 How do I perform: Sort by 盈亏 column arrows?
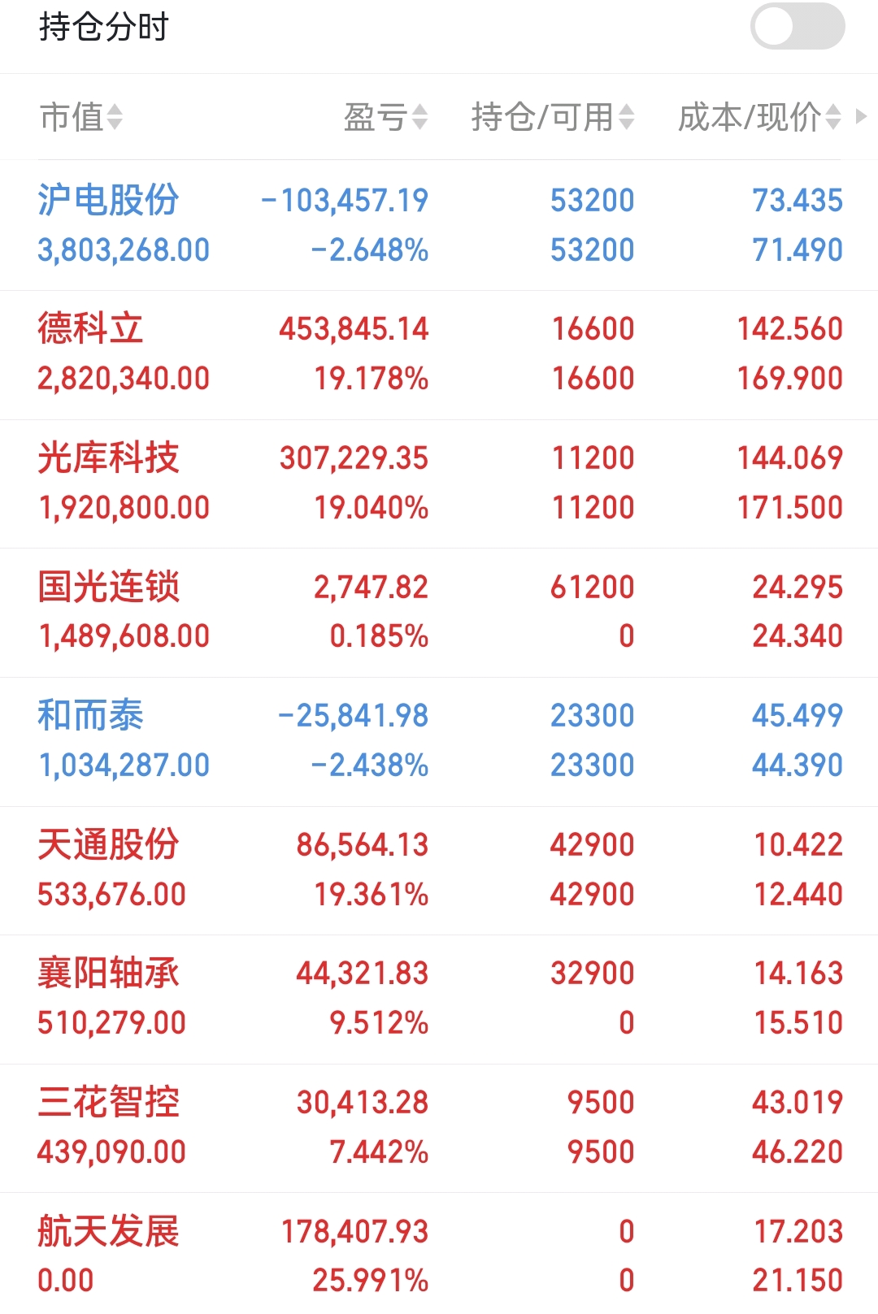coord(419,118)
